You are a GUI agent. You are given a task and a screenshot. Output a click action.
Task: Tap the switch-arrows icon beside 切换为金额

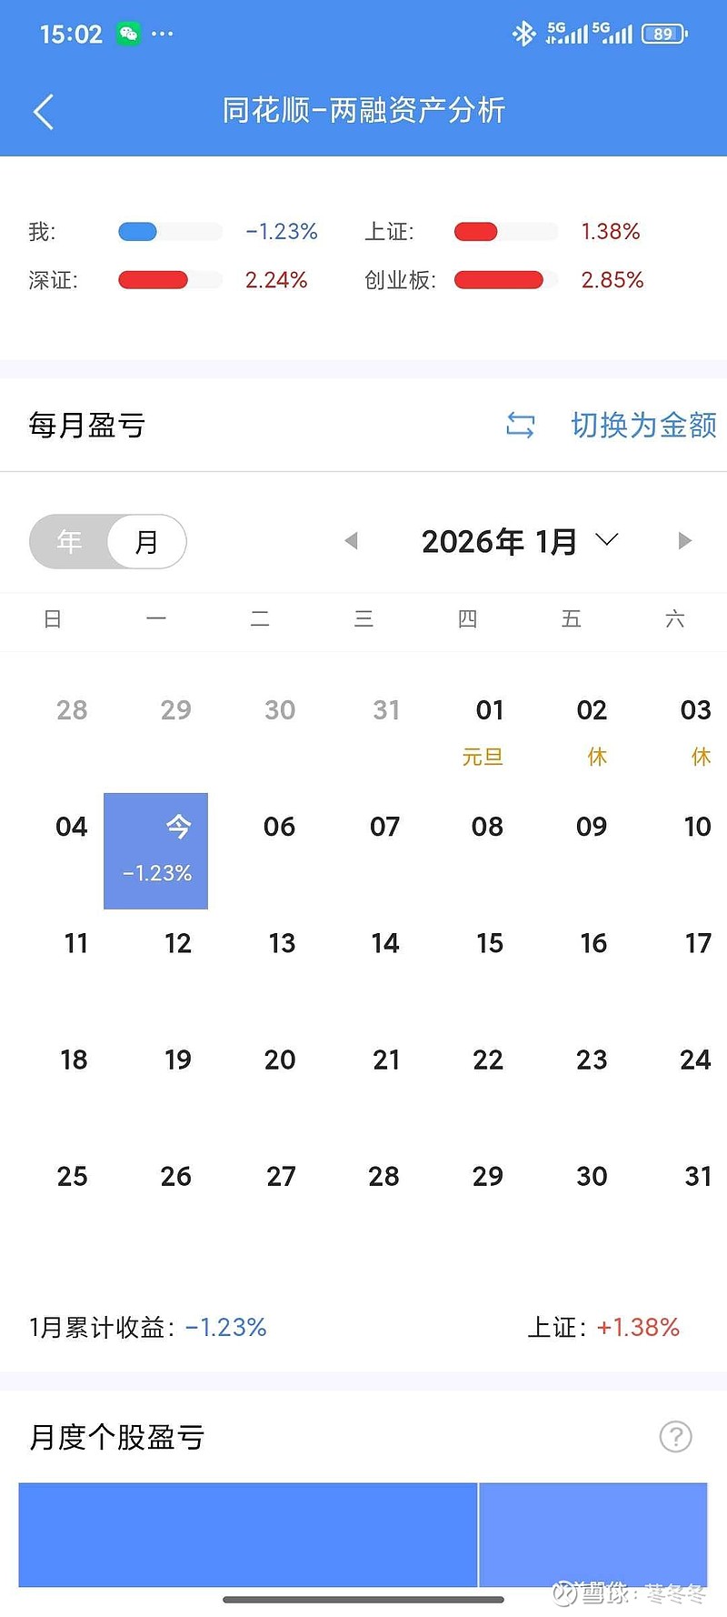520,425
